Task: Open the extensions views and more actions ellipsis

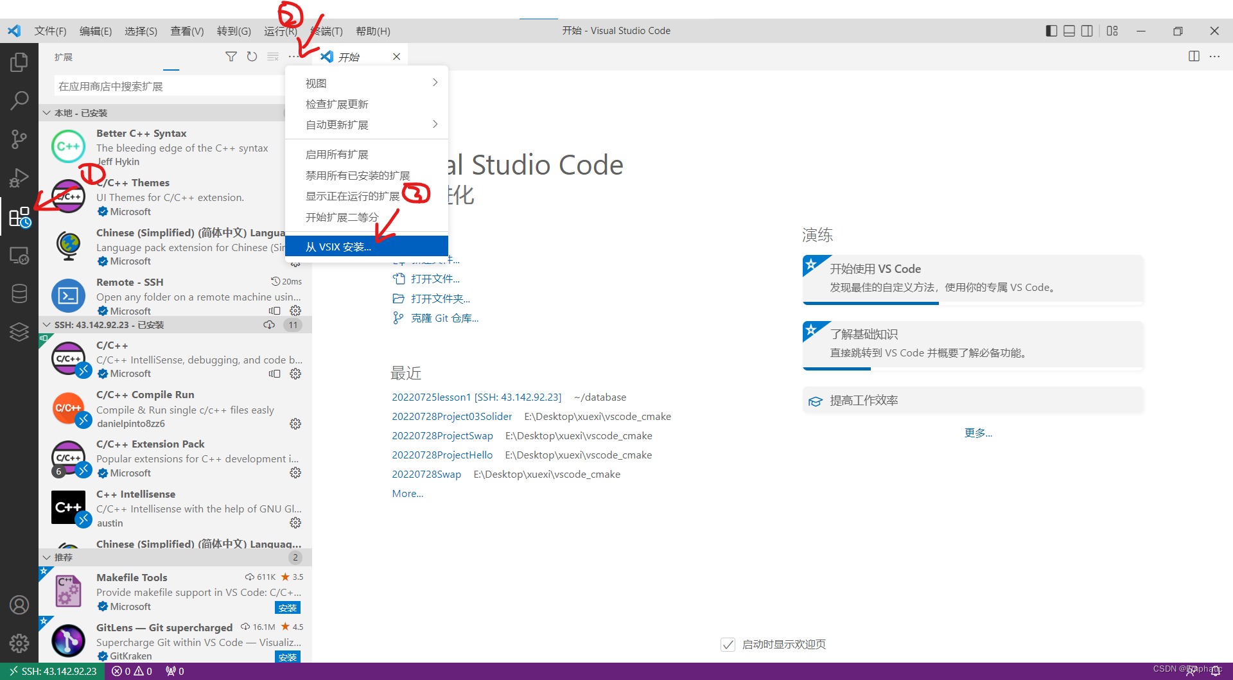Action: 293,57
